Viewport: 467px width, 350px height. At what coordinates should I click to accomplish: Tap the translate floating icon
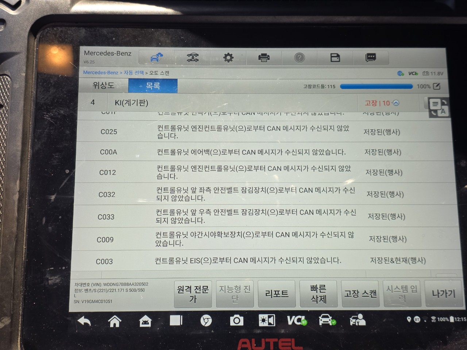pyautogui.click(x=438, y=107)
